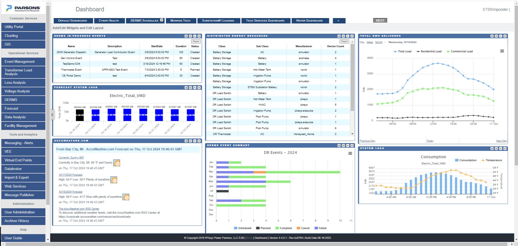
Task: Collapse the Distributed Energy Resources widget
Action: tap(348, 36)
